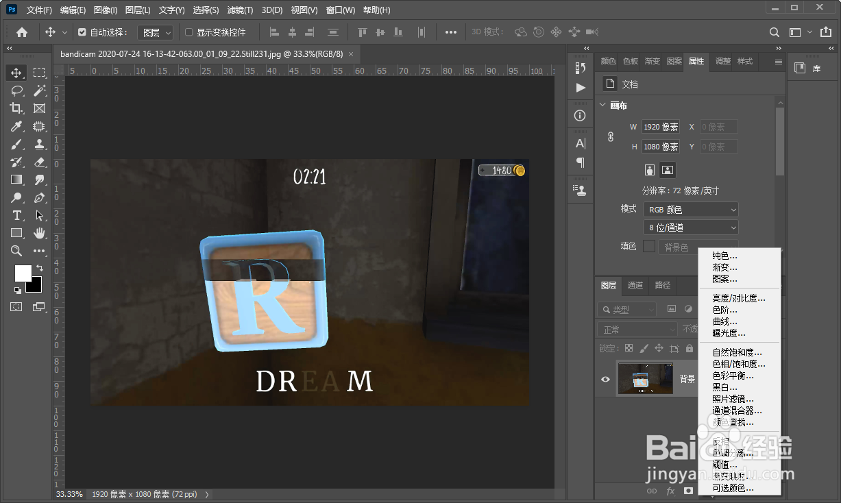Select the Dodge tool

point(17,197)
